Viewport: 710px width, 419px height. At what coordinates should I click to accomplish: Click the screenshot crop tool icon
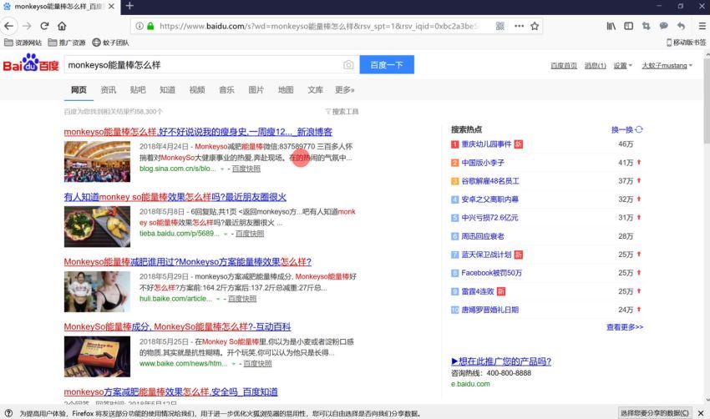[647, 26]
